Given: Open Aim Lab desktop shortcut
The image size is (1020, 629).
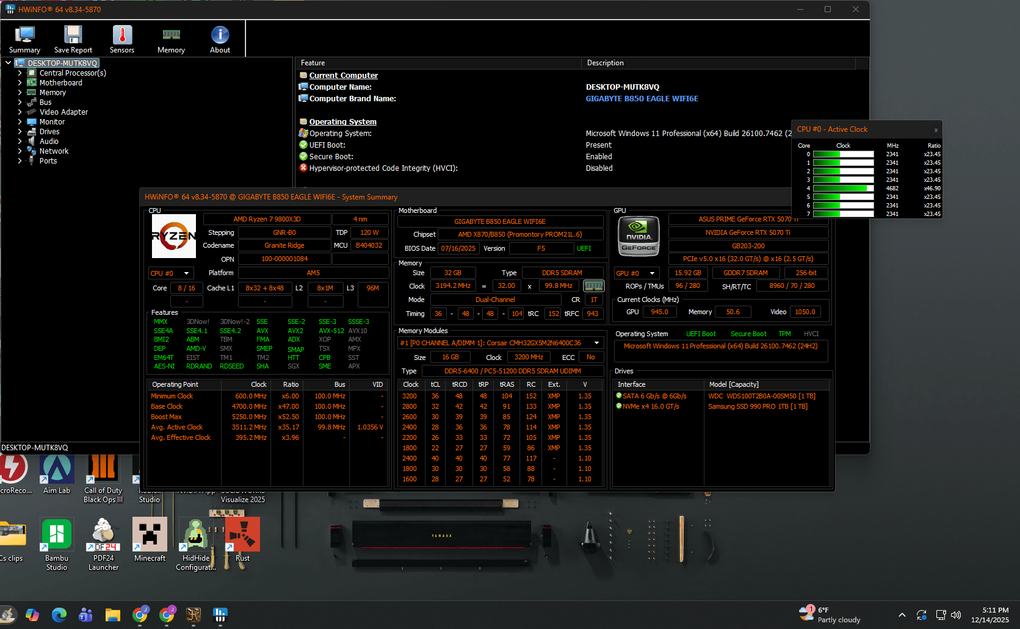Looking at the screenshot, I should 57,475.
